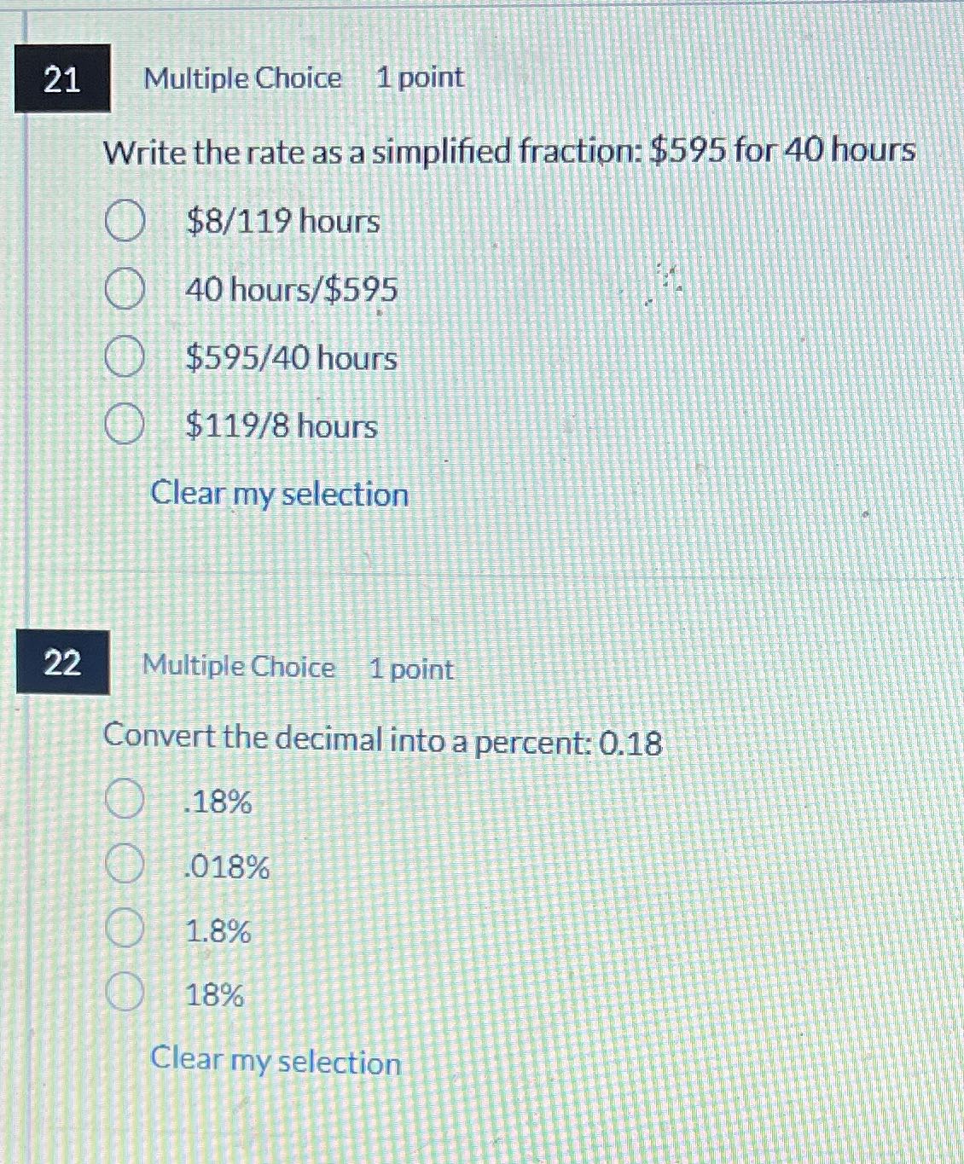Choose the .018% answer option
This screenshot has height=1164, width=964.
coord(125,866)
